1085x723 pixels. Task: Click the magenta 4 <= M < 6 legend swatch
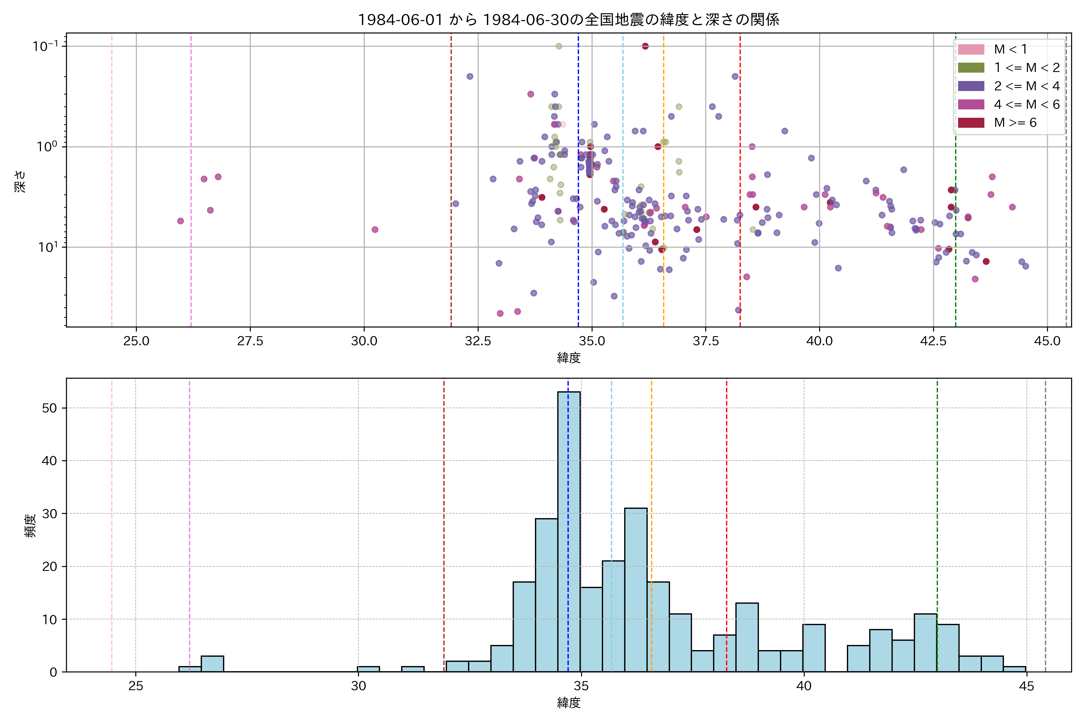click(970, 104)
